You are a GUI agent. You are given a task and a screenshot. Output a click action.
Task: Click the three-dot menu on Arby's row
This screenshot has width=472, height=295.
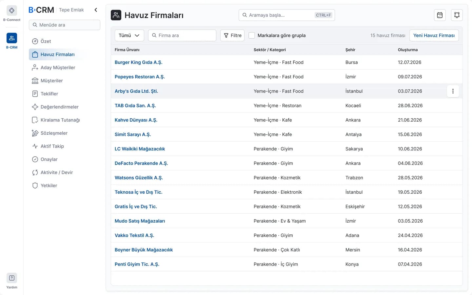pyautogui.click(x=453, y=91)
